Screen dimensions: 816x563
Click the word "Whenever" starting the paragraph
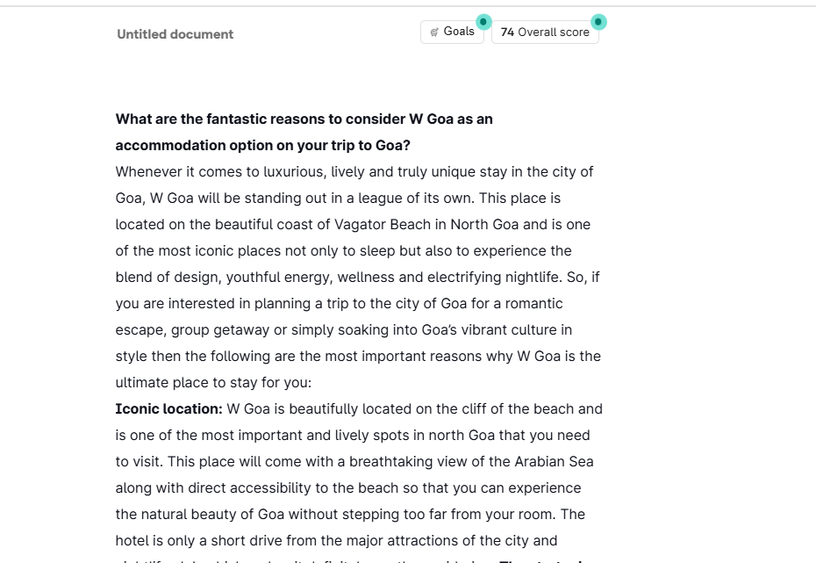coord(149,171)
